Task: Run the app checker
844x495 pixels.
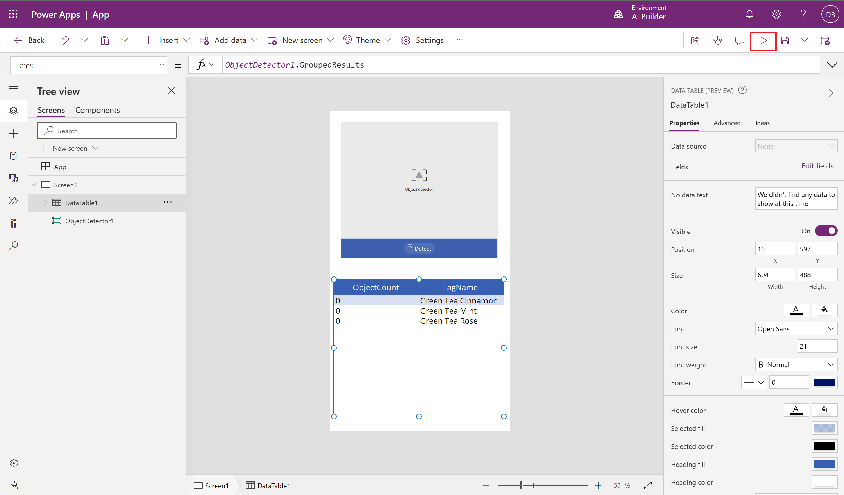Action: tap(717, 40)
